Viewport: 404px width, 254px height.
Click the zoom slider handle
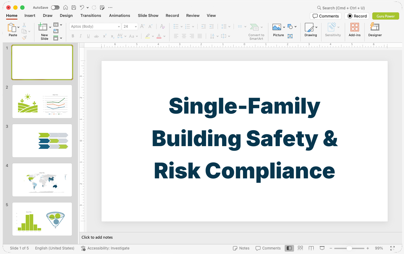tap(349, 248)
